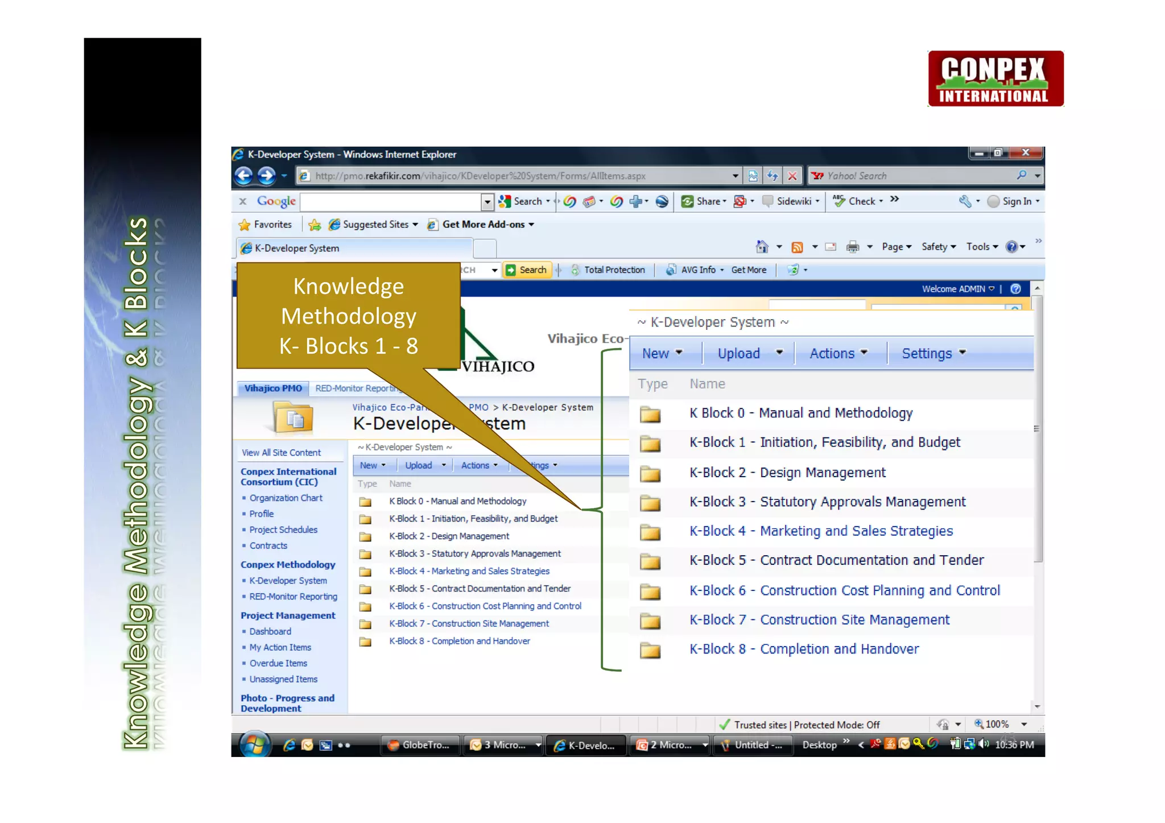Click the Read Mail icon
Image resolution: width=1165 pixels, height=823 pixels.
click(x=831, y=247)
